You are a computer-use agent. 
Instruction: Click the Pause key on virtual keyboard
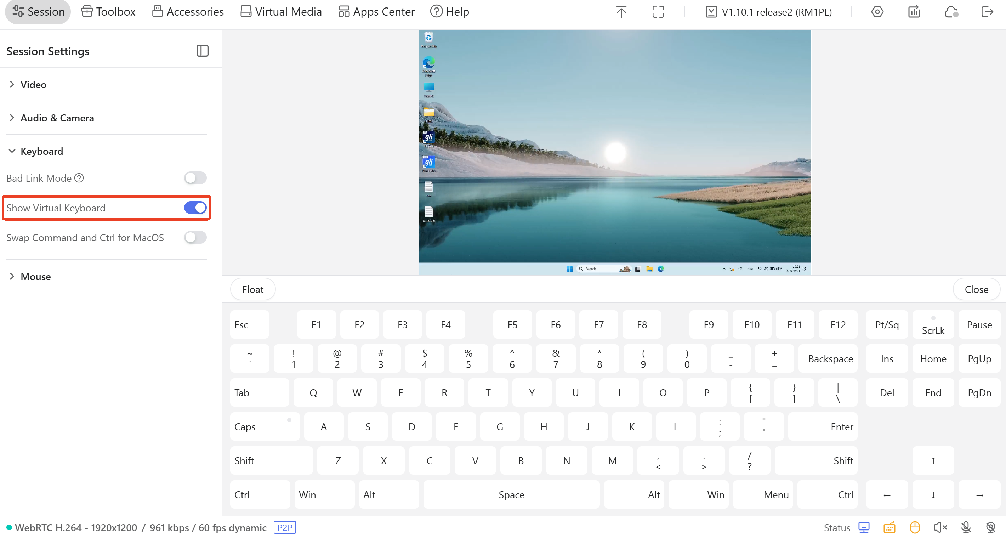979,325
